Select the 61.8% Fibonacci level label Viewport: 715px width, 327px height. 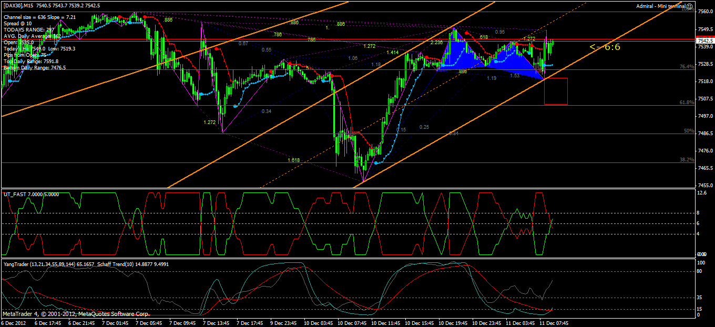point(687,103)
